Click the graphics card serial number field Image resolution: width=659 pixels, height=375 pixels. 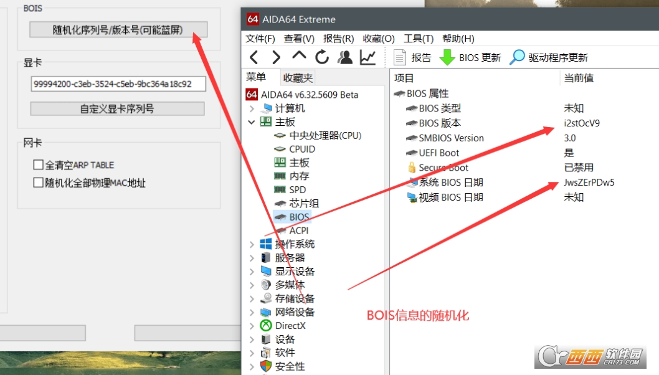pos(118,83)
